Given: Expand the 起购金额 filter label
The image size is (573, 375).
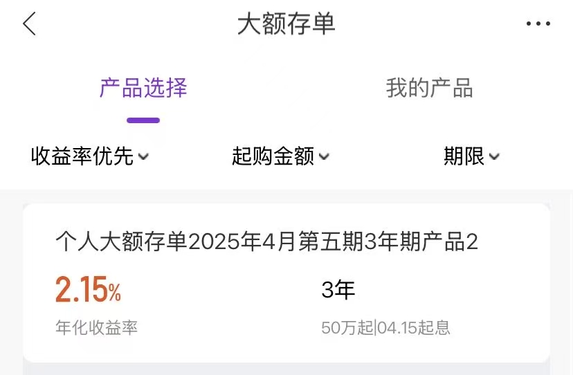Looking at the screenshot, I should pos(273,156).
